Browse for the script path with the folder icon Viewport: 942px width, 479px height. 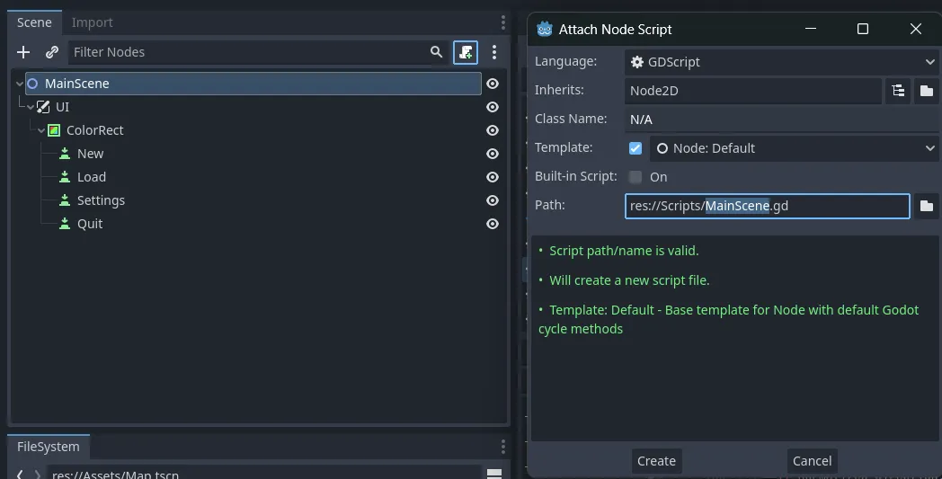(x=927, y=206)
